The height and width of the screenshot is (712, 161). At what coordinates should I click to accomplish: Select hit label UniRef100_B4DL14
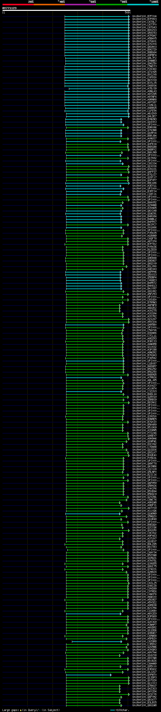[144, 394]
